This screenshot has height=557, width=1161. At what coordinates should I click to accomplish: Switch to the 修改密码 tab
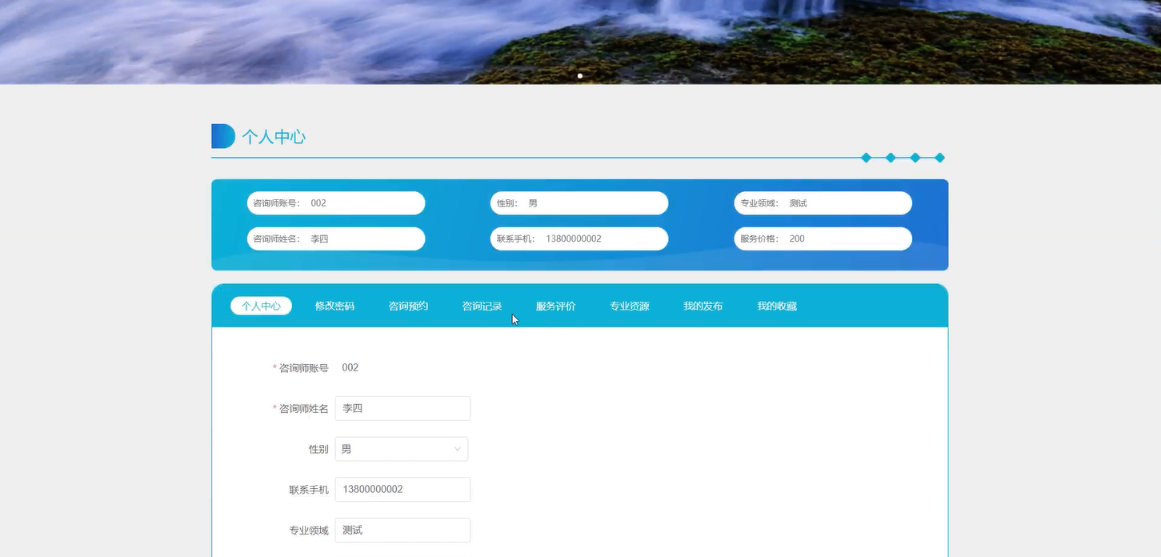tap(334, 306)
